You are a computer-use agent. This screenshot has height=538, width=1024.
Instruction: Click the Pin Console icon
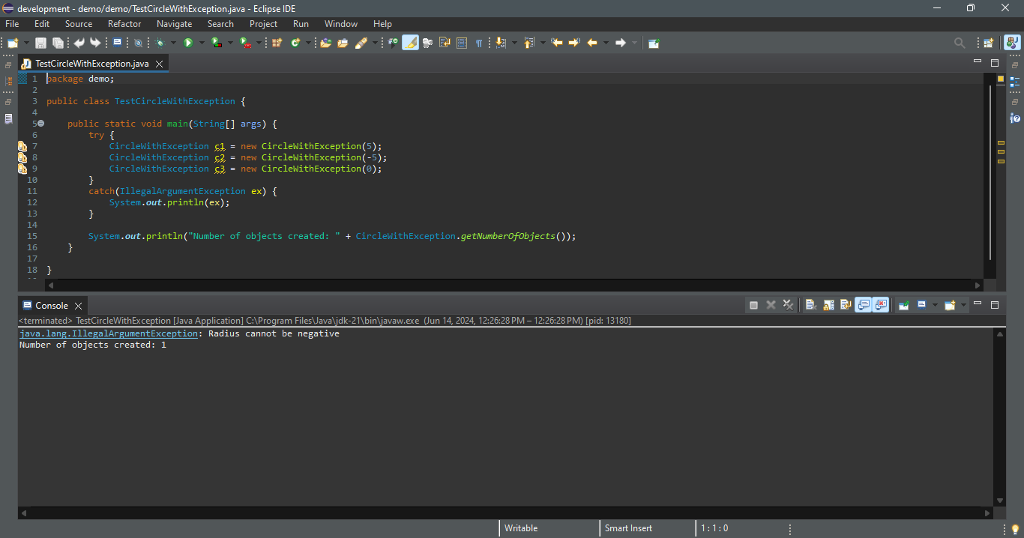(904, 305)
